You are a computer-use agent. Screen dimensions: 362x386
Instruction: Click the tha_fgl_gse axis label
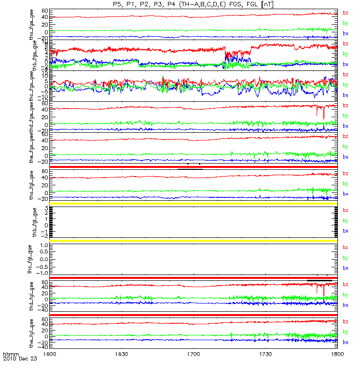pos(31,185)
